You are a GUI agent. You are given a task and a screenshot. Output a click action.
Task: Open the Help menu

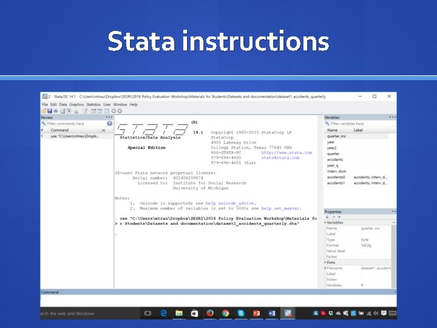coord(134,104)
